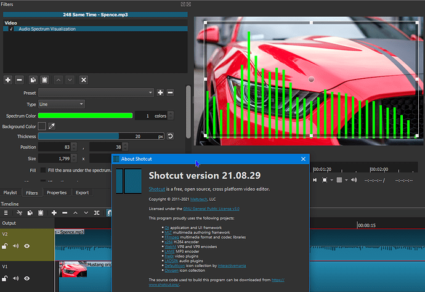Lock the V1 track

click(x=4, y=278)
